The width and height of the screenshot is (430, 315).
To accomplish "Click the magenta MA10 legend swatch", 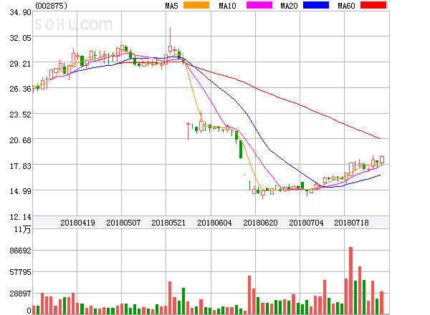I will [x=259, y=5].
